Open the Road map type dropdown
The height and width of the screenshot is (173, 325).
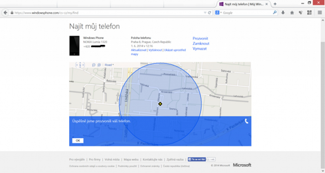[109, 65]
